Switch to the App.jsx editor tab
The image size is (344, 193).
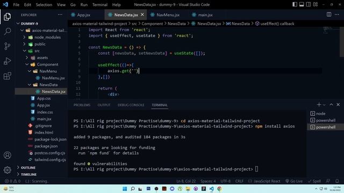[x=84, y=15]
